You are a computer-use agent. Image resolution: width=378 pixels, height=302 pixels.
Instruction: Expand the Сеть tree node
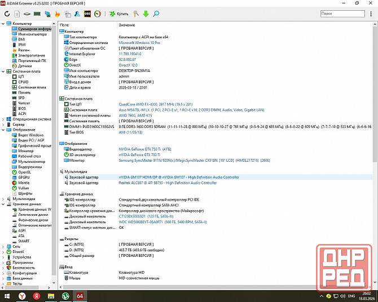(3, 246)
